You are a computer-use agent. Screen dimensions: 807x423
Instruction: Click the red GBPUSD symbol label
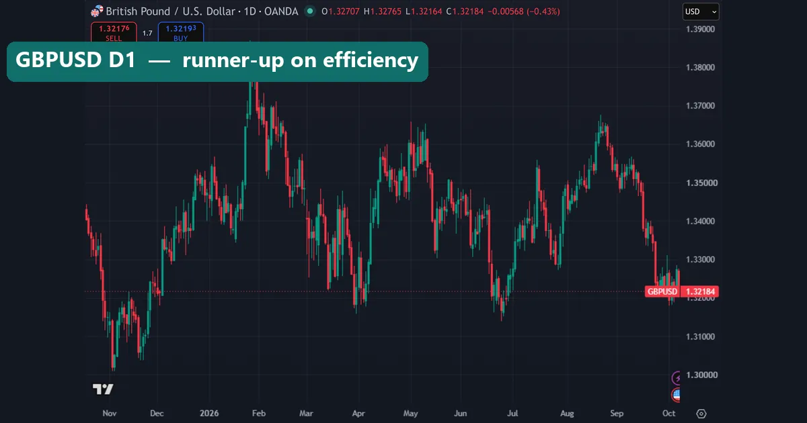point(662,291)
